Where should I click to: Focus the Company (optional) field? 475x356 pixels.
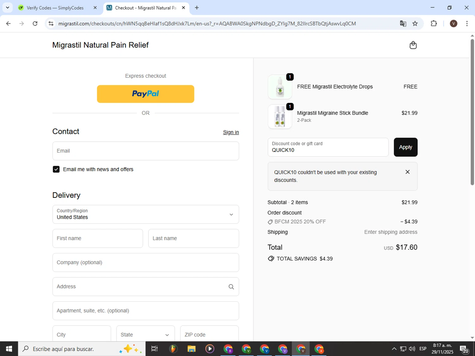146,262
